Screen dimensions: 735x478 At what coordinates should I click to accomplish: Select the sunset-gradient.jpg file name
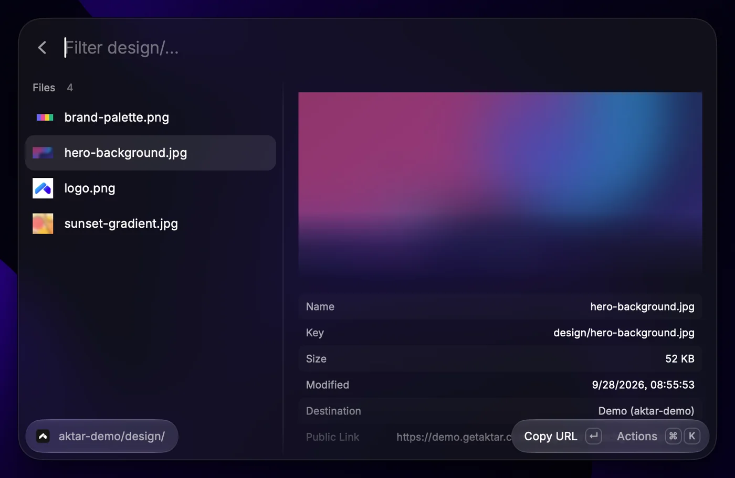tap(121, 224)
